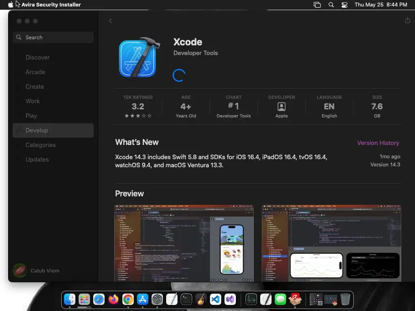The height and width of the screenshot is (311, 415).
Task: Select the Develop sidebar item
Action: (53, 130)
